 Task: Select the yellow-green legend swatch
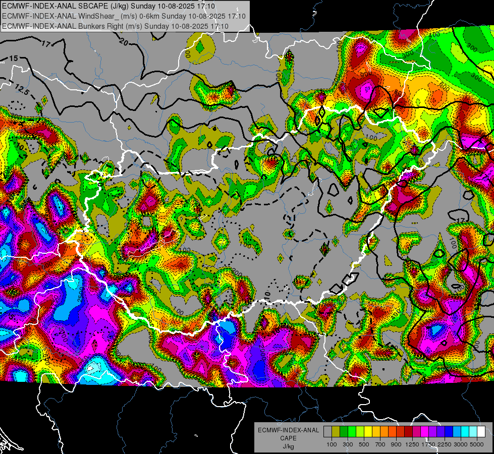click(360, 432)
